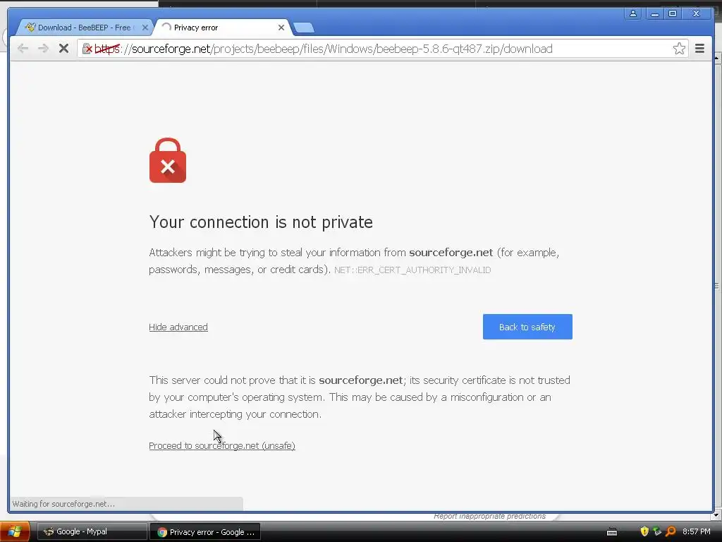Click the forward navigation arrow
Image resolution: width=722 pixels, height=542 pixels.
point(43,49)
